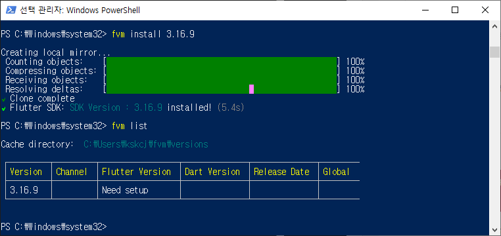Click the 'Version' table header
This screenshot has width=501, height=236.
(x=26, y=172)
